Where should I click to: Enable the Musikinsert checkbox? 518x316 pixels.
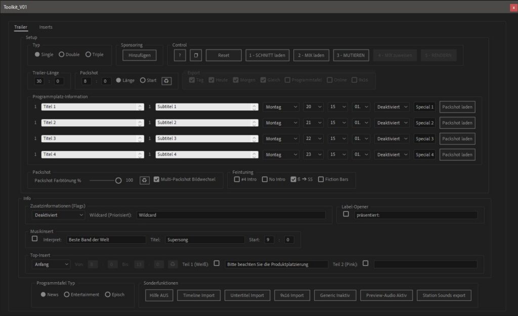[35, 239]
